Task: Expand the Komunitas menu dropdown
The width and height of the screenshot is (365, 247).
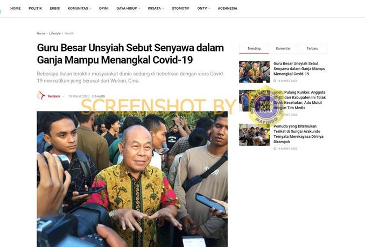Action: pos(79,9)
